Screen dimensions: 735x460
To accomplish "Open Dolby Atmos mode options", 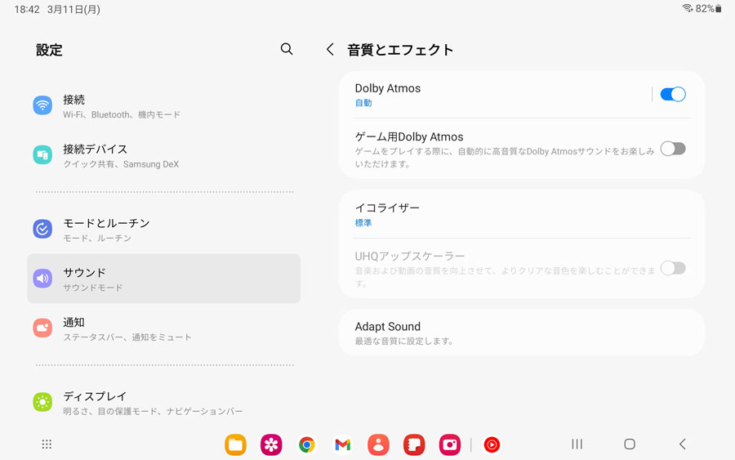I will pyautogui.click(x=495, y=94).
